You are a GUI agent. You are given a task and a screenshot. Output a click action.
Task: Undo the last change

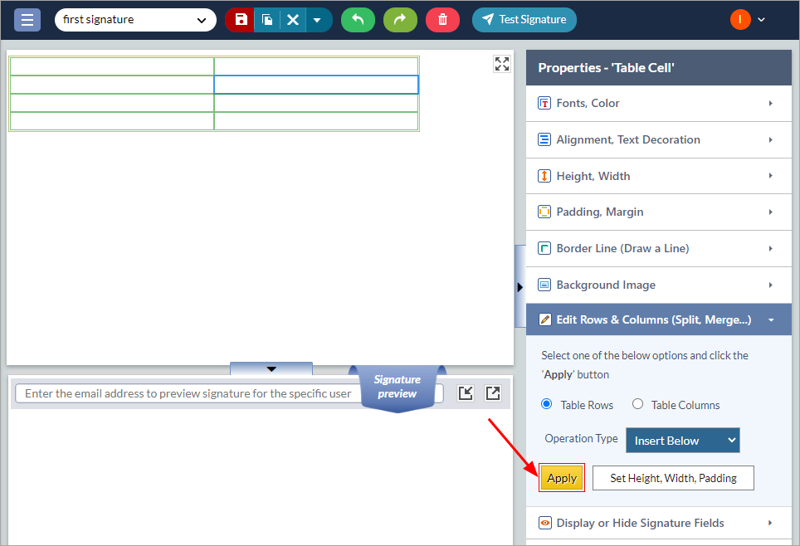point(358,20)
